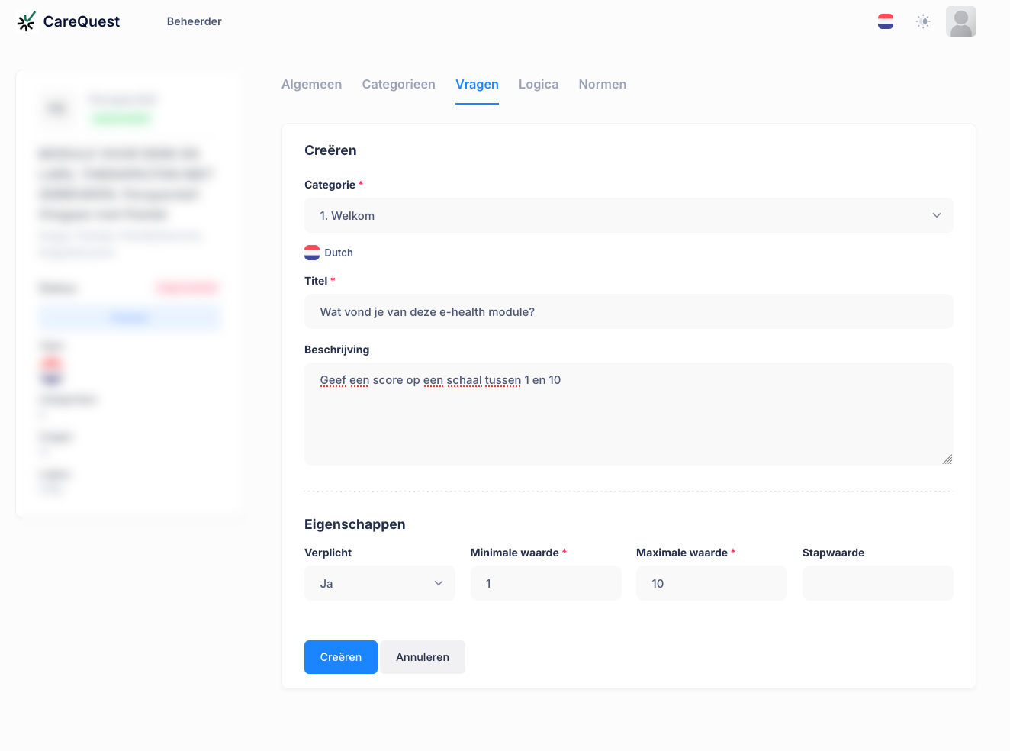The height and width of the screenshot is (751, 1010).
Task: Open the Verplicht dropdown set to Ja
Action: tap(380, 583)
